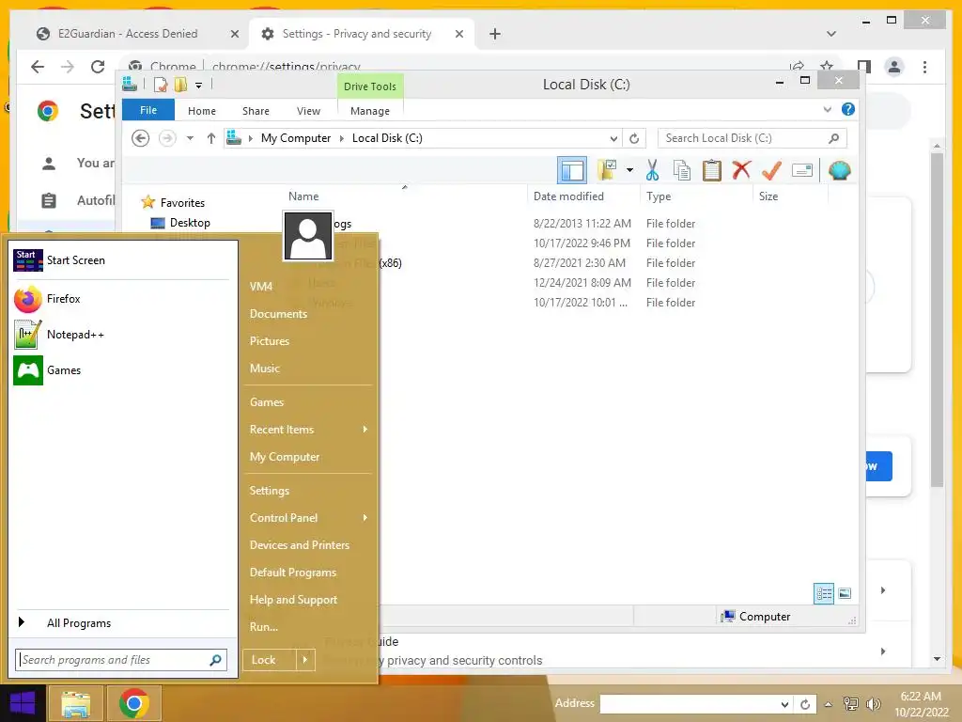Open the Customize Quick Access Toolbar dropdown

199,86
